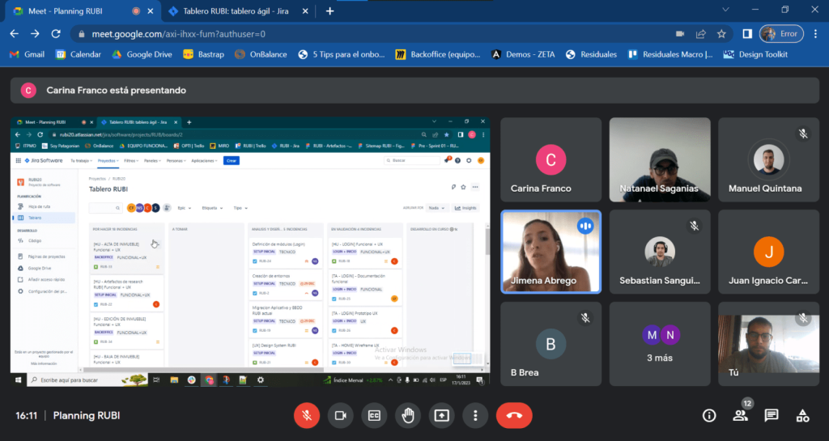829x441 pixels.
Task: Click the recording indicator on Meet tab
Action: pyautogui.click(x=136, y=11)
